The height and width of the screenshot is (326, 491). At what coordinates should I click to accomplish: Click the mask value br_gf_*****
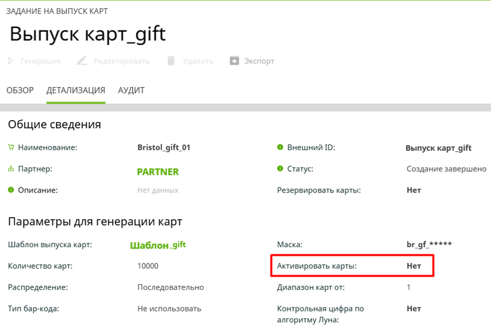click(x=429, y=245)
